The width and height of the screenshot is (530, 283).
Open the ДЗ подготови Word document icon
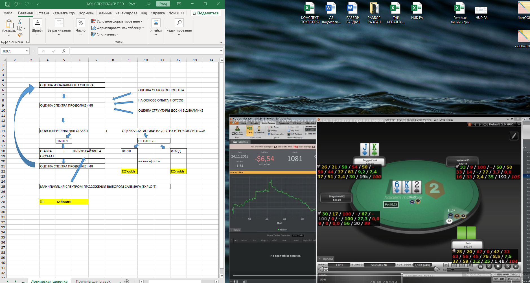[x=331, y=13]
